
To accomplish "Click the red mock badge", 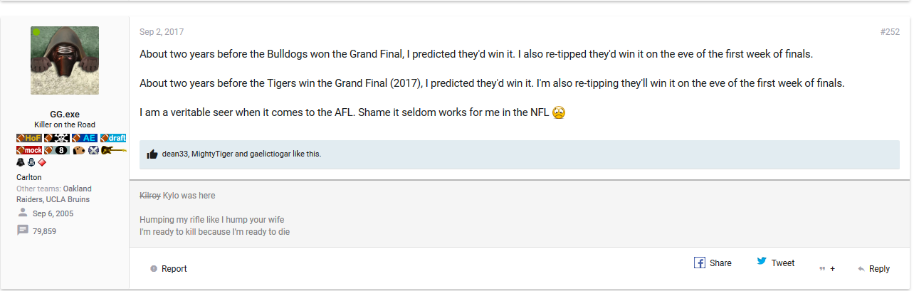I will (x=29, y=150).
